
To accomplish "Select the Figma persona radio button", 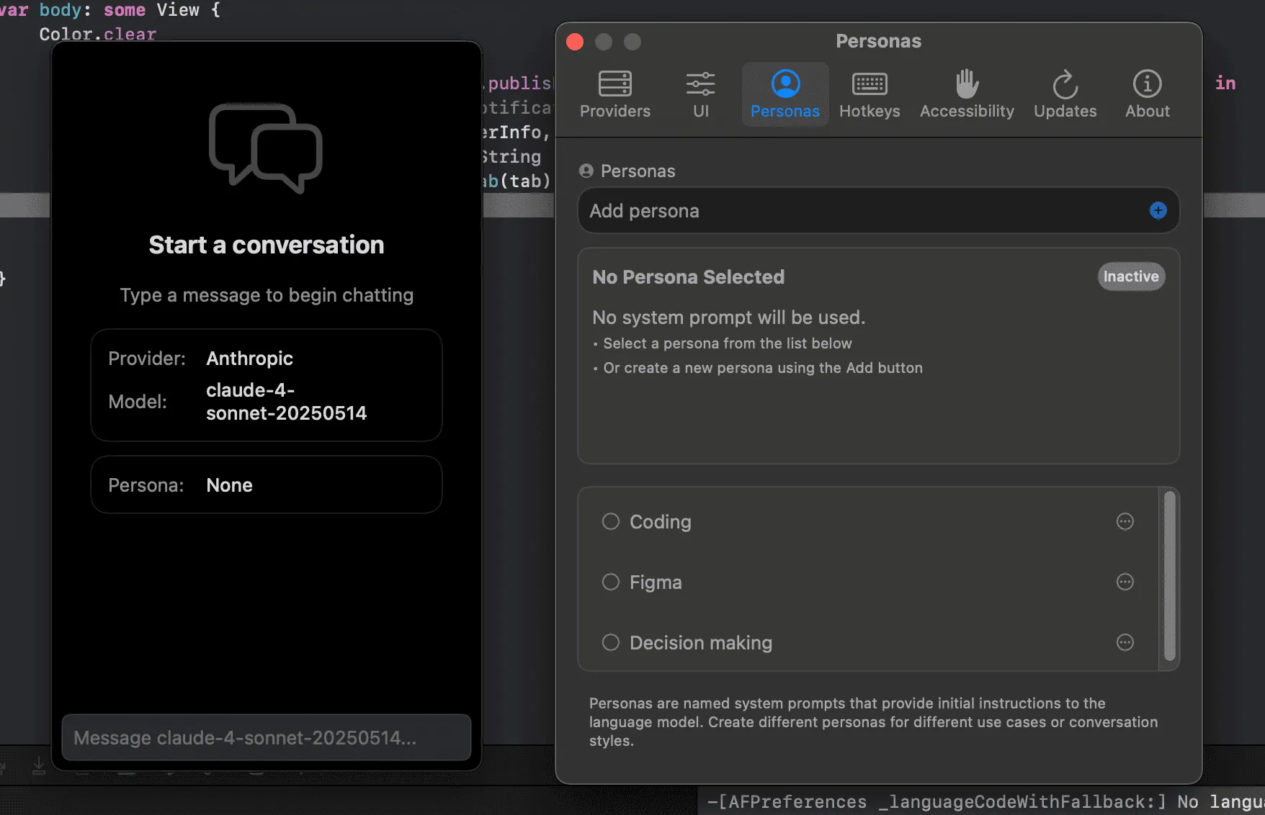I will [611, 582].
